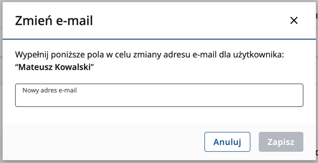
Task: Dismiss the dialog using the cross icon
Action: click(294, 21)
